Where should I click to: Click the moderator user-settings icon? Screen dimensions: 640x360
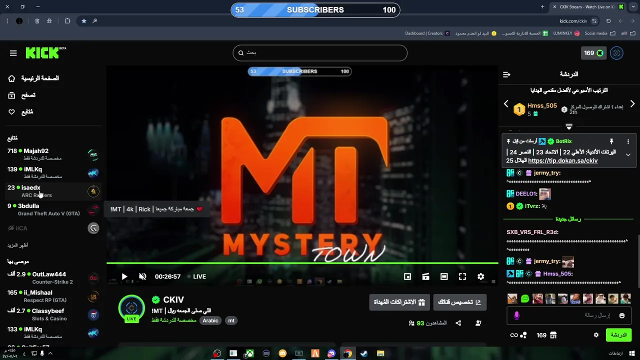pyautogui.click(x=478, y=323)
